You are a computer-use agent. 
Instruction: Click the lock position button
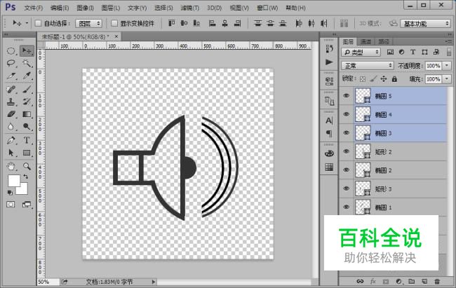384,78
